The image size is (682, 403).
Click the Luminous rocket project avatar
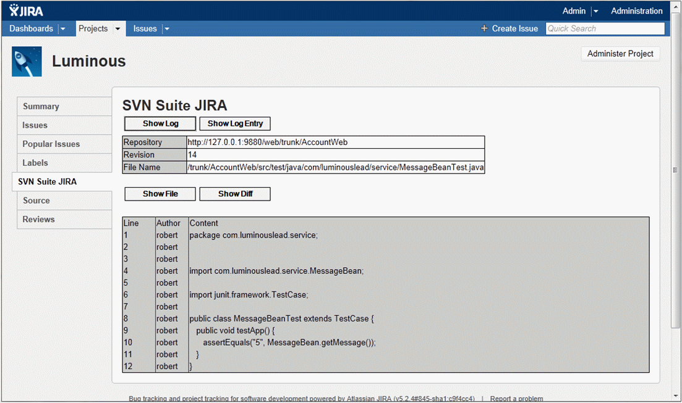click(26, 62)
